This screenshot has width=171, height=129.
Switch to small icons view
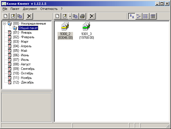(139, 16)
